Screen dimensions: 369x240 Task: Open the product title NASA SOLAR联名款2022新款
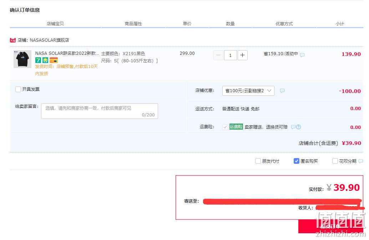[67, 53]
